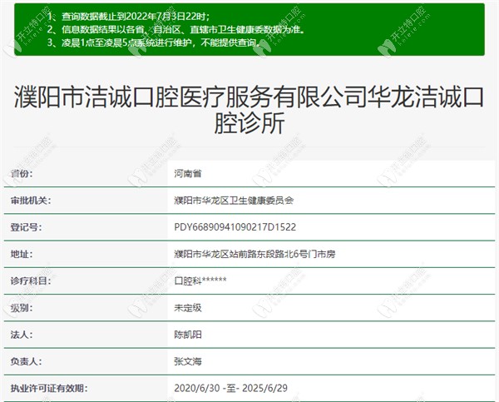Click the 级别 field label

[x=22, y=308]
